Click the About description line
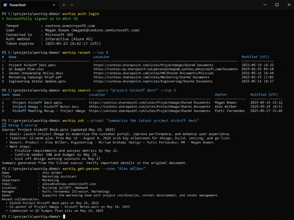Image resolution: width=294 pixels, height=220 pixels. (x=110, y=195)
